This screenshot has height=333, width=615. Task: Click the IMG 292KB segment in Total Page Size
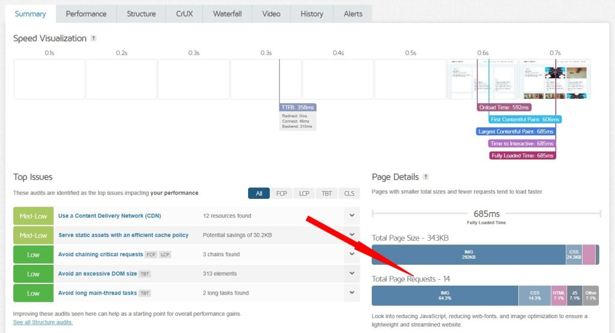[468, 255]
